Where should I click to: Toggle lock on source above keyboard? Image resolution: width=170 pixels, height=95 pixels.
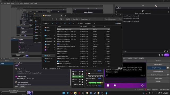pos(82,74)
